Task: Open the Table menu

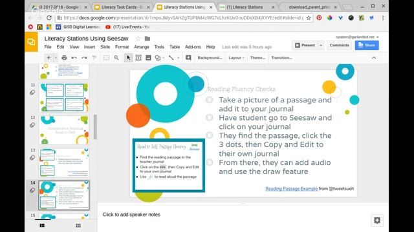Action: click(175, 47)
